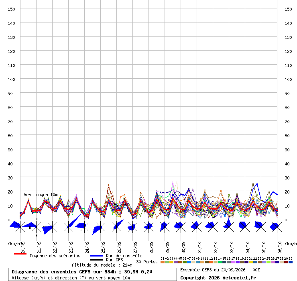Click the wind direction rose above 28/09

pos(148,227)
